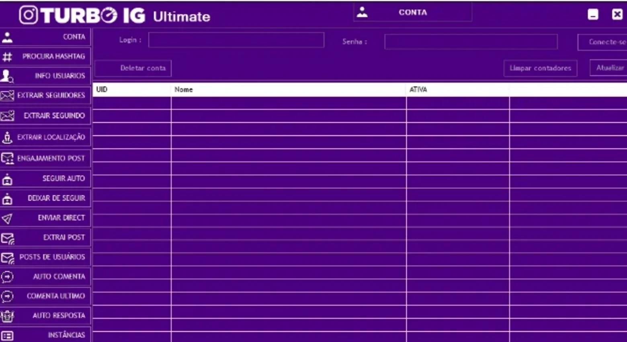Click the ENVIAR DIRECT paper plane icon
The width and height of the screenshot is (627, 342).
coord(7,218)
